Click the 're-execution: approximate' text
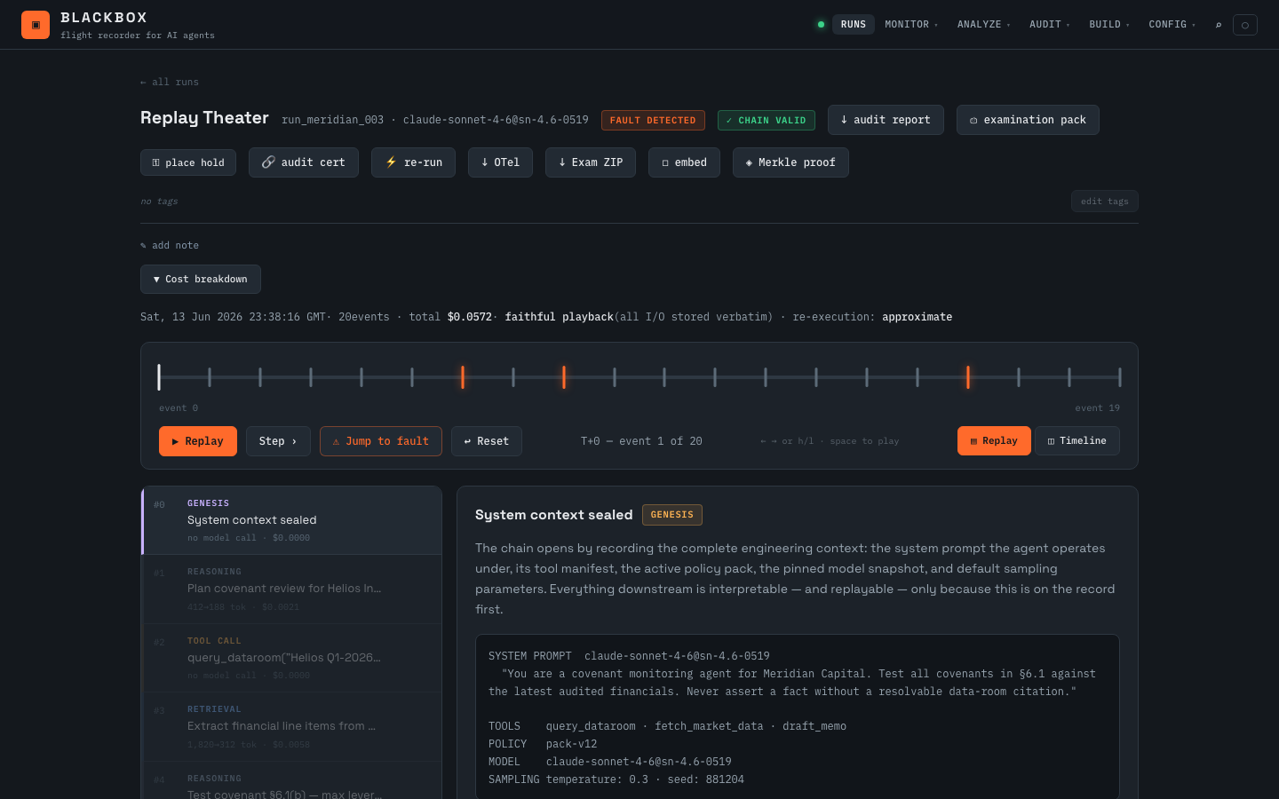Image resolution: width=1279 pixels, height=799 pixels. coord(872,317)
